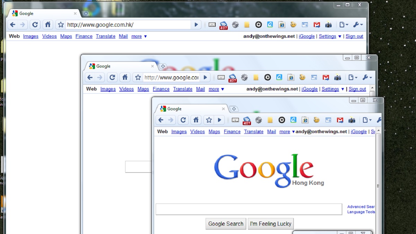Open Advanced Search link
The height and width of the screenshot is (234, 416).
point(361,207)
